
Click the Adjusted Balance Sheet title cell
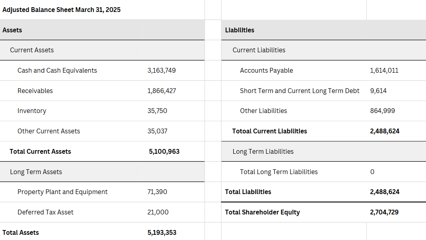[x=62, y=10]
